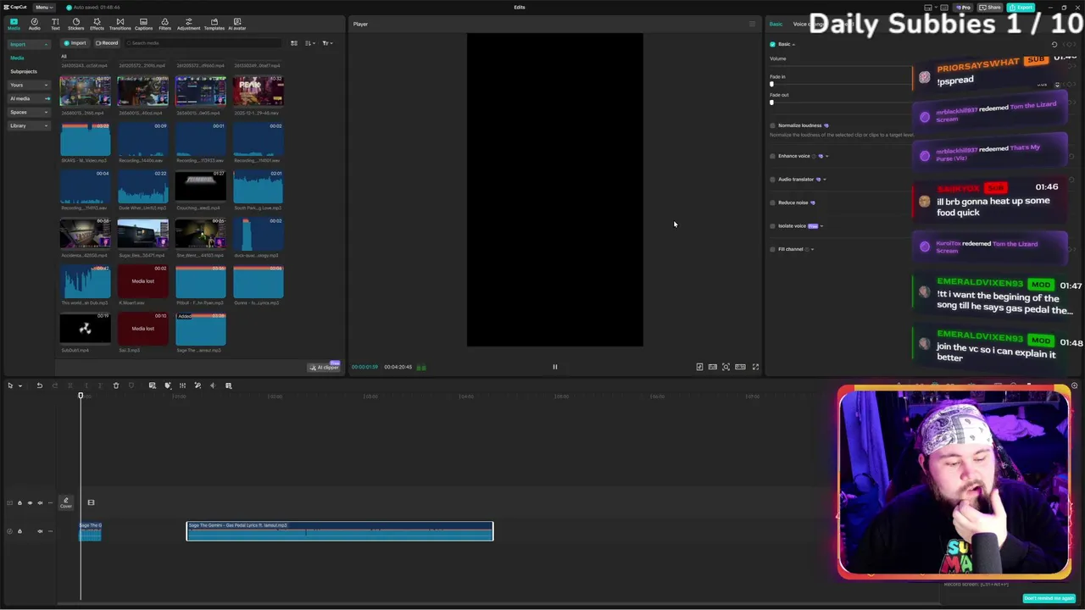Mute the audio track speaker icon
This screenshot has height=610, width=1085.
tap(39, 531)
